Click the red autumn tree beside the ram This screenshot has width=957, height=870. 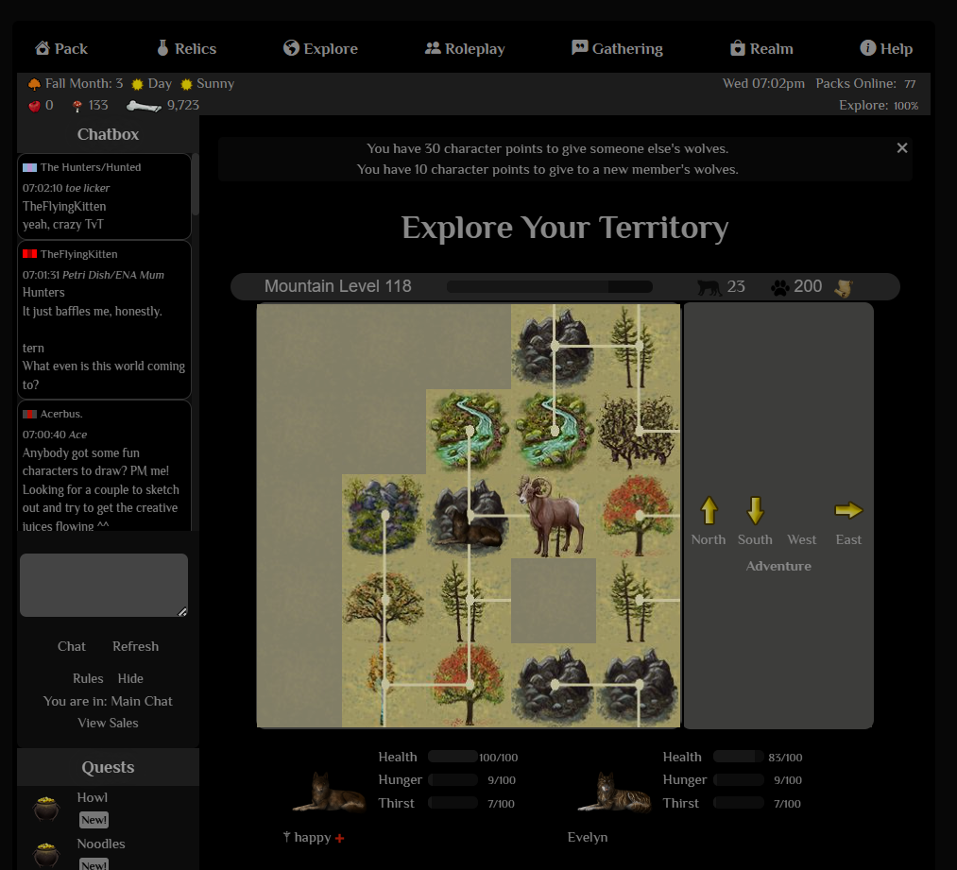(639, 516)
